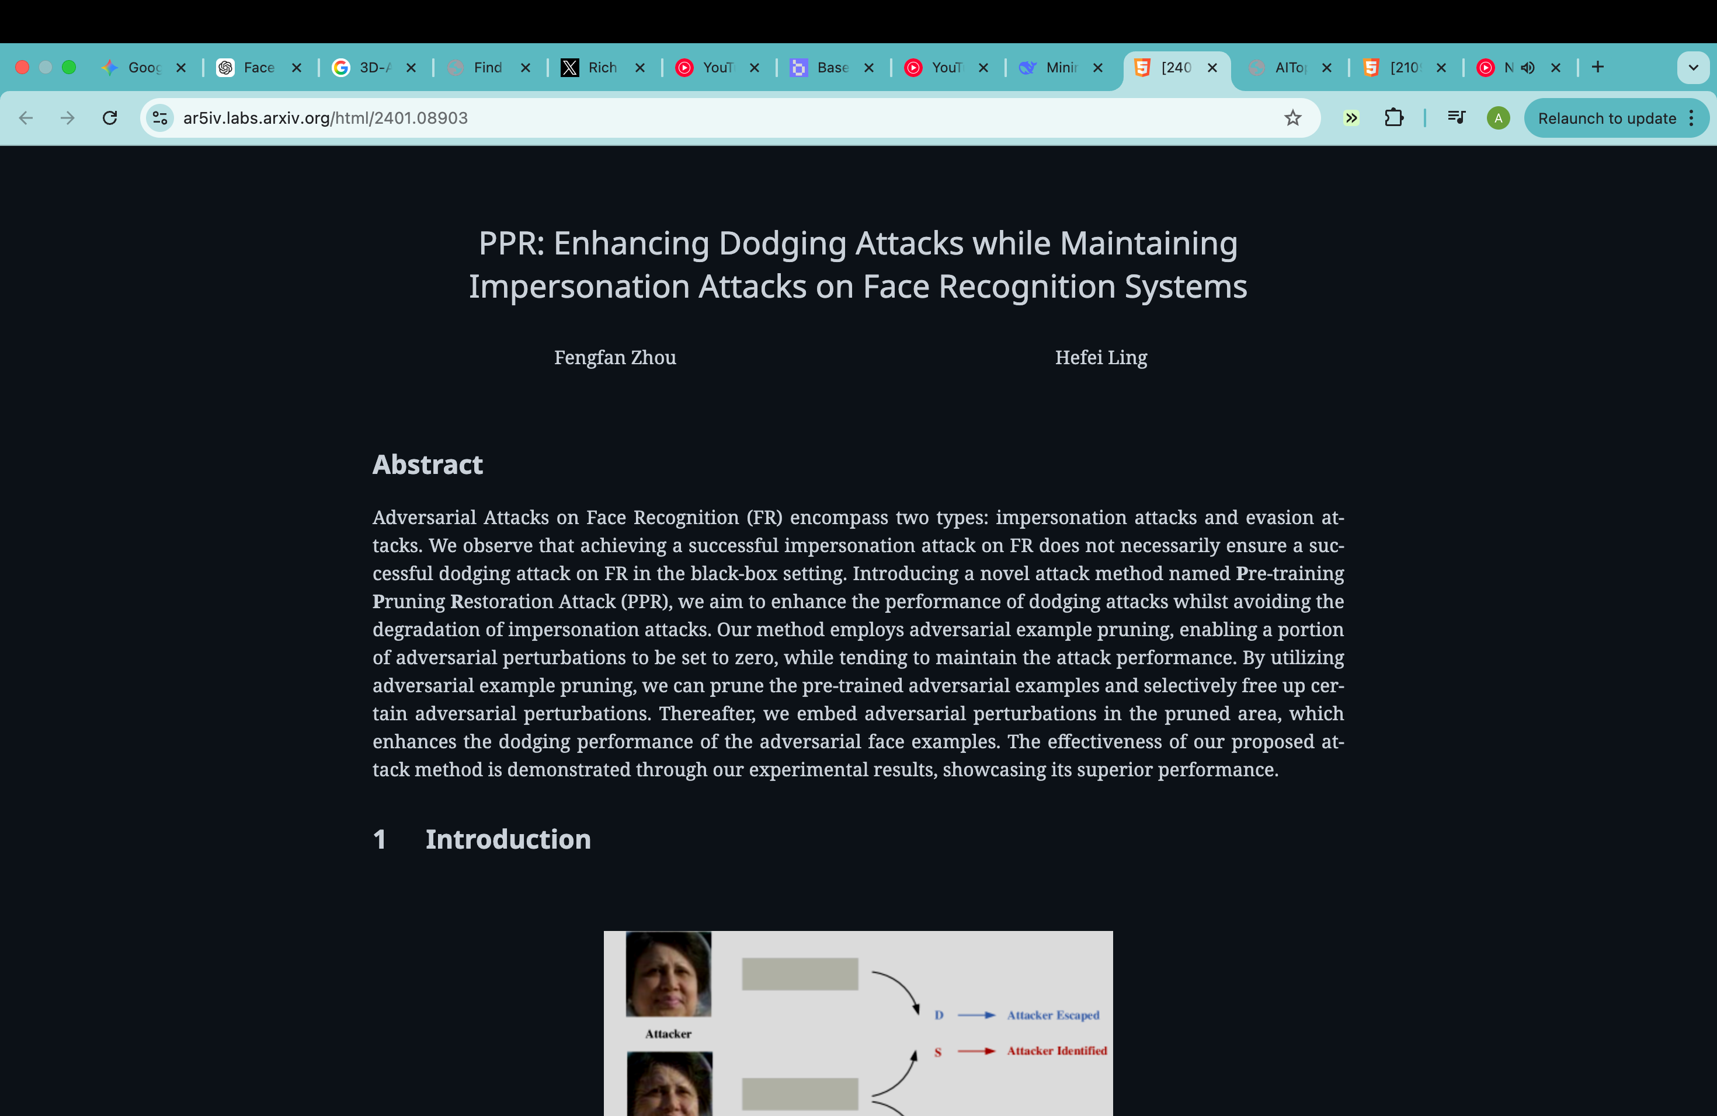
Task: Reload the current page
Action: click(110, 117)
